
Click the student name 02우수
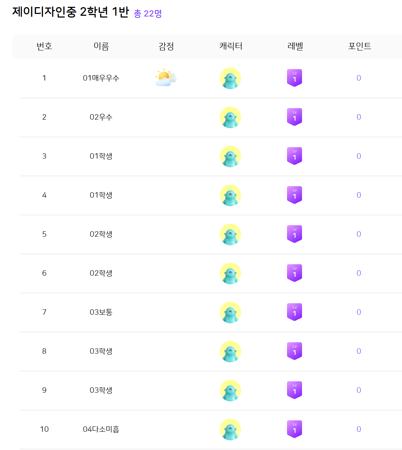[101, 117]
